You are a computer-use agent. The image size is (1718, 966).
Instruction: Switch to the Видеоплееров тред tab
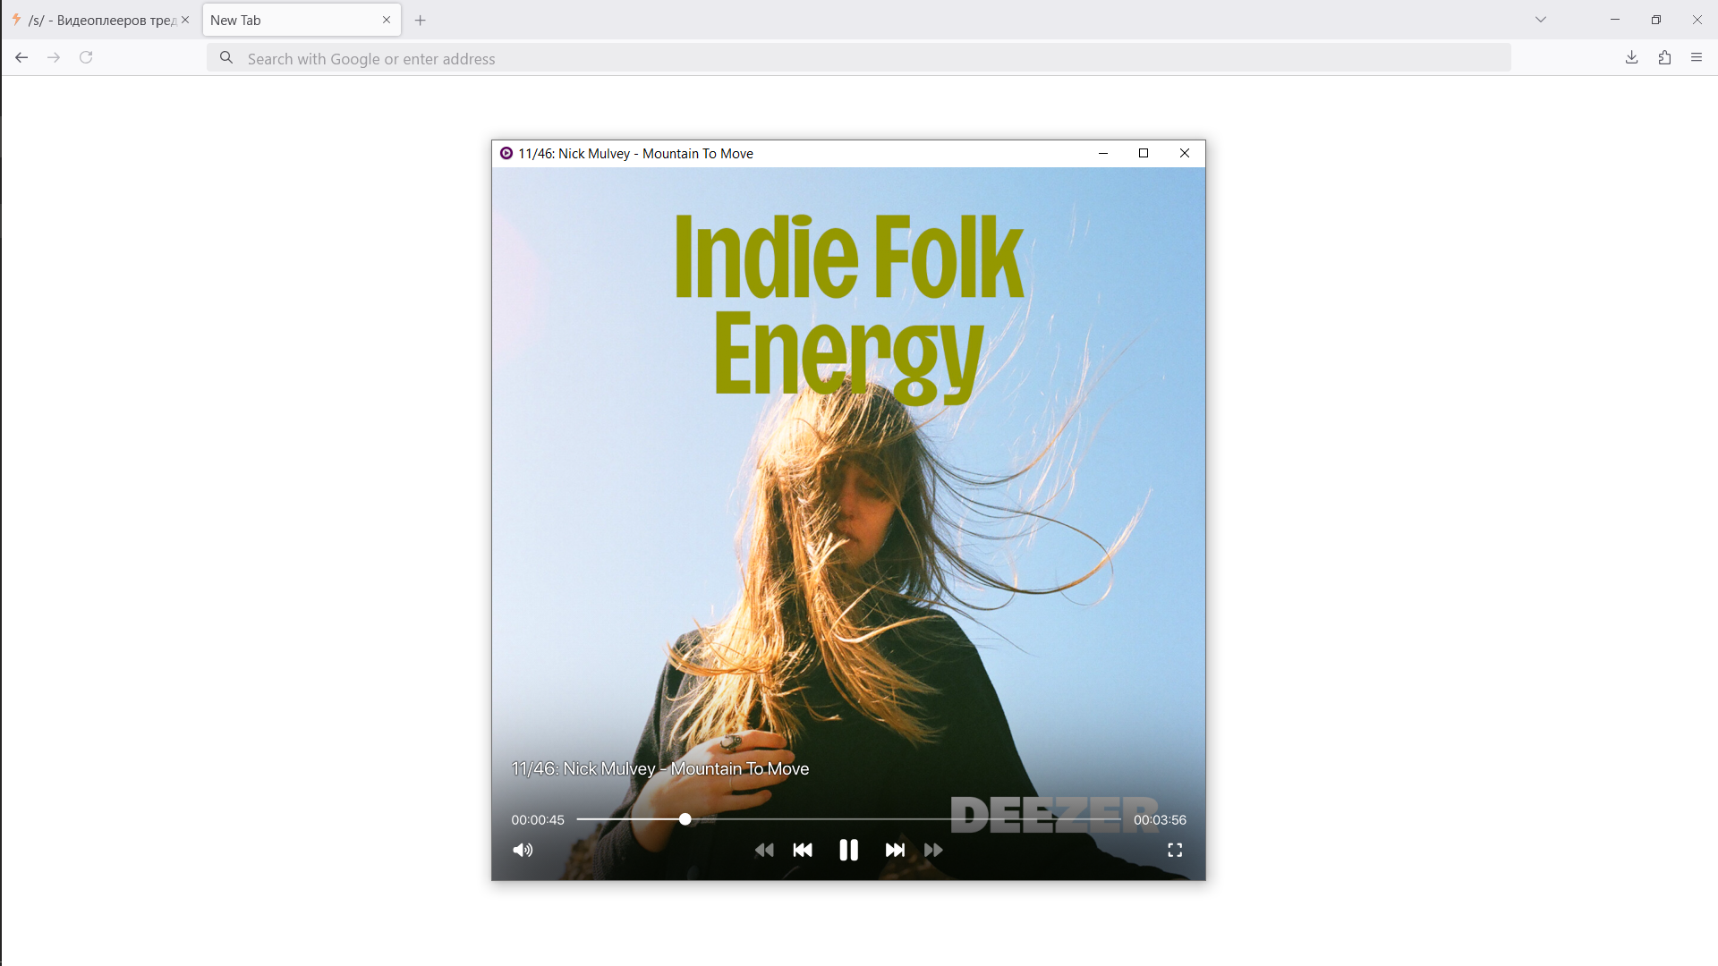click(x=98, y=20)
